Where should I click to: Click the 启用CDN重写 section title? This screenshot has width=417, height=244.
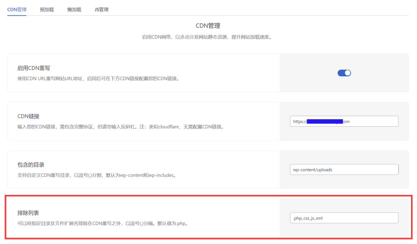point(34,68)
